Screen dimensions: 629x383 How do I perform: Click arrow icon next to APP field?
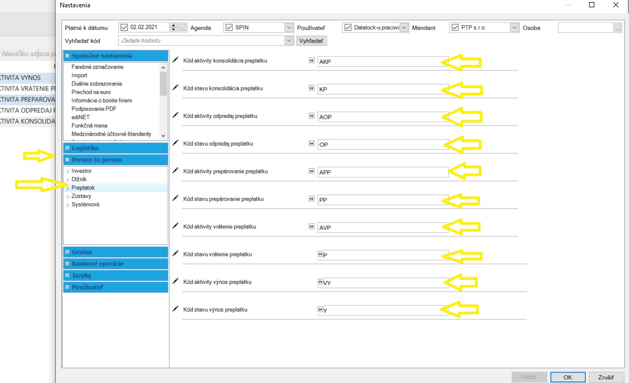click(311, 171)
